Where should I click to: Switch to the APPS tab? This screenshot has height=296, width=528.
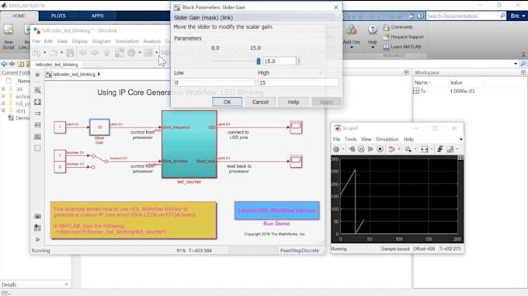[97, 16]
